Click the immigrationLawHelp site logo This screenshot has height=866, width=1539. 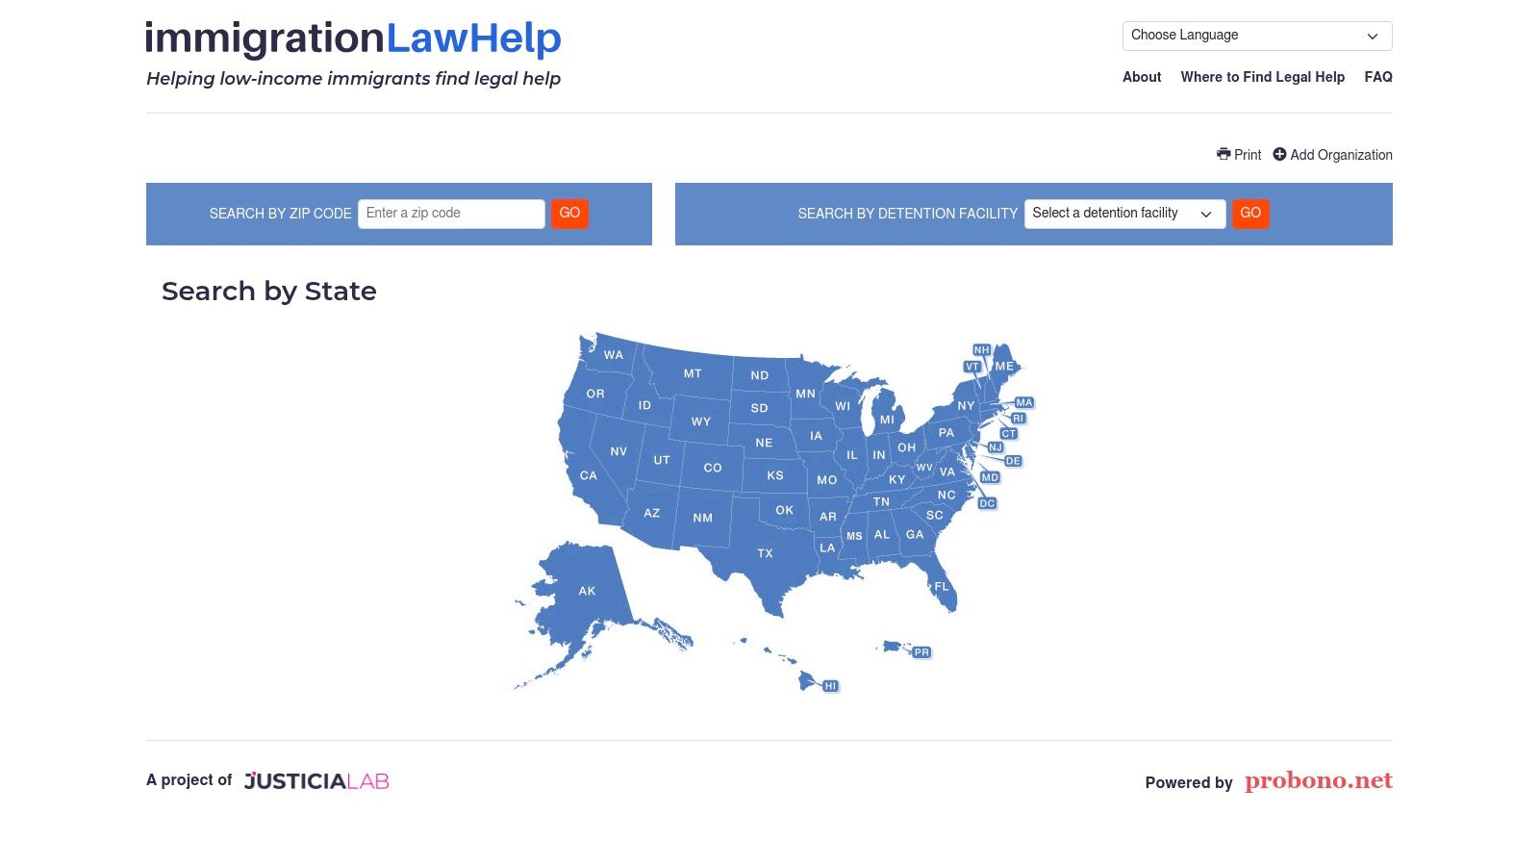pos(353,38)
